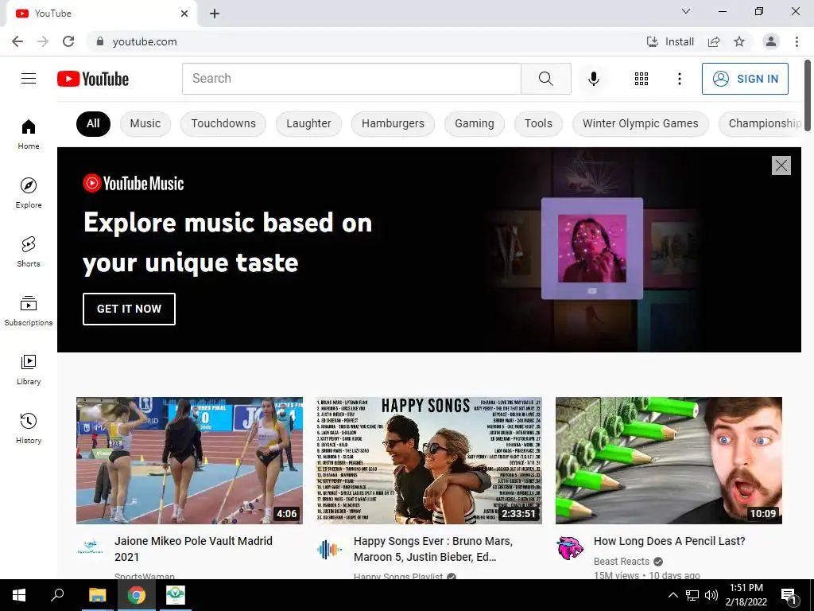The width and height of the screenshot is (814, 611).
Task: Go back in Chrome
Action: [17, 41]
